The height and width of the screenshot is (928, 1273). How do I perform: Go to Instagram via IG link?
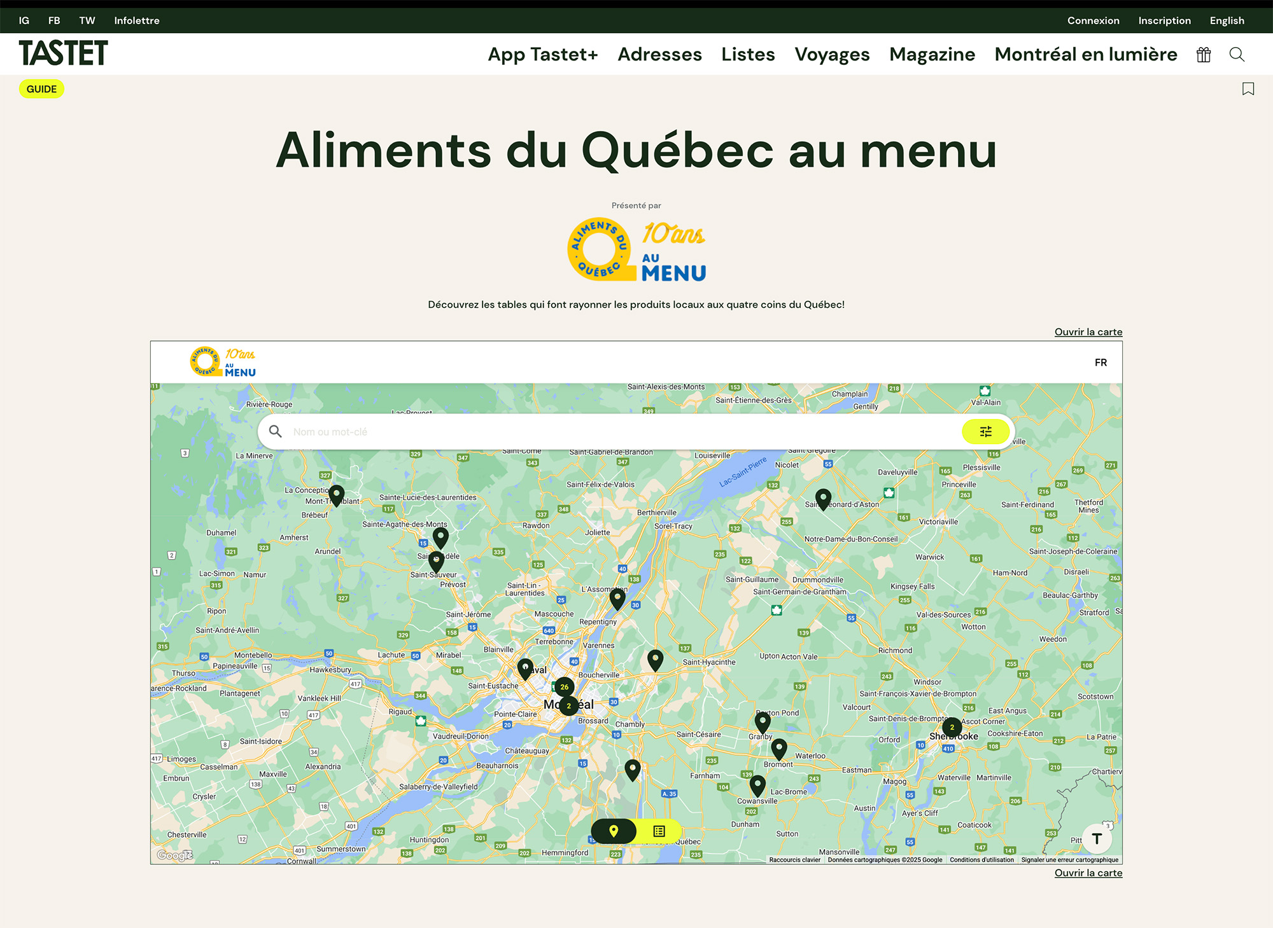24,20
